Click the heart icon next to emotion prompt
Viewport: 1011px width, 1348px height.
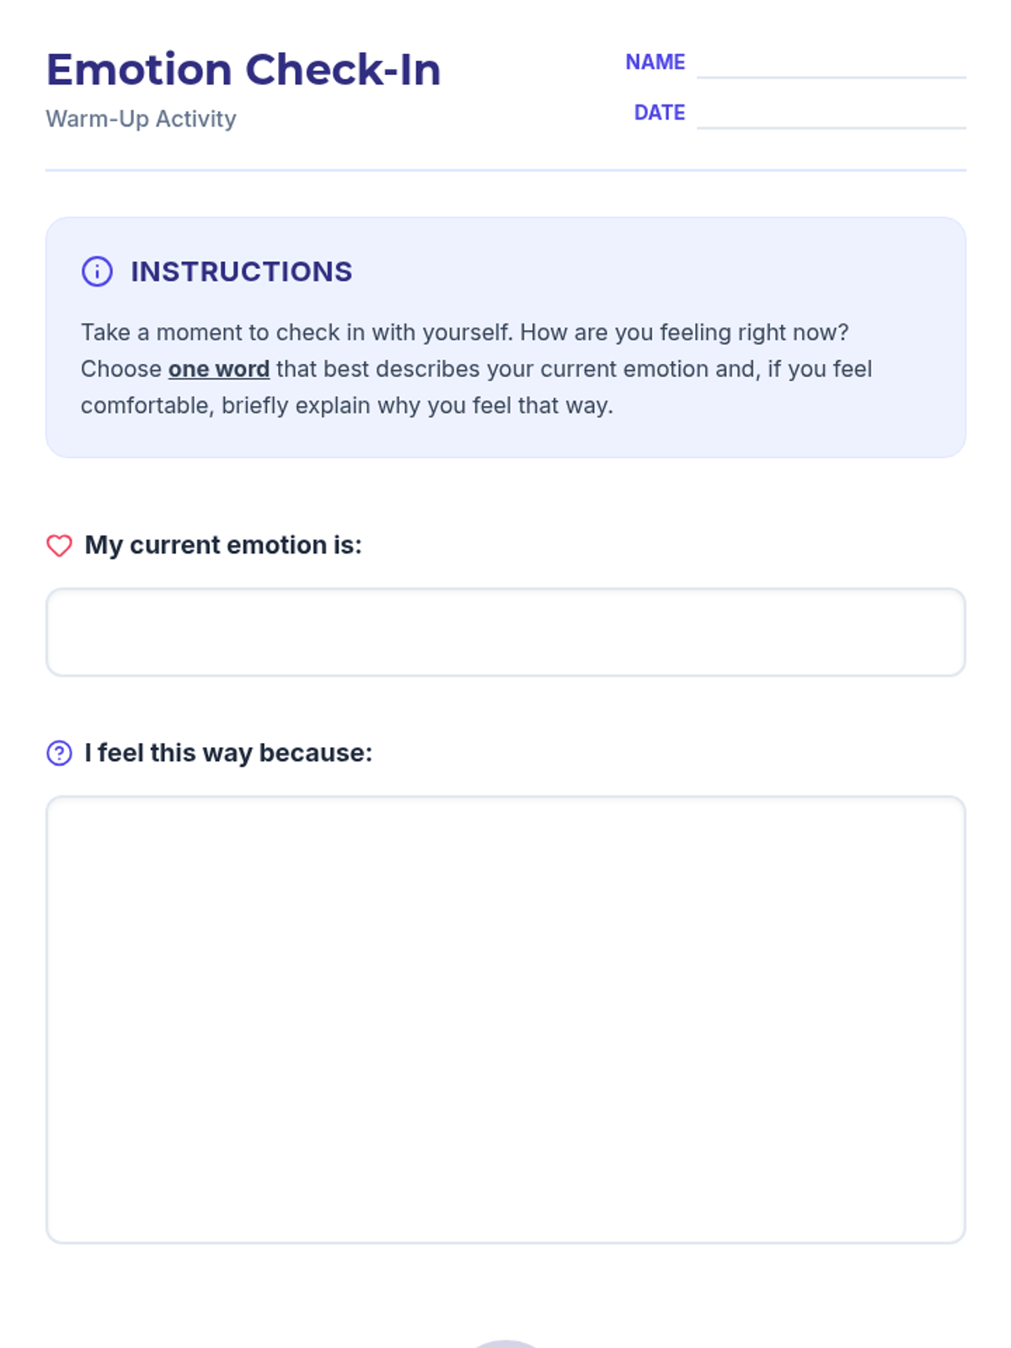tap(59, 546)
